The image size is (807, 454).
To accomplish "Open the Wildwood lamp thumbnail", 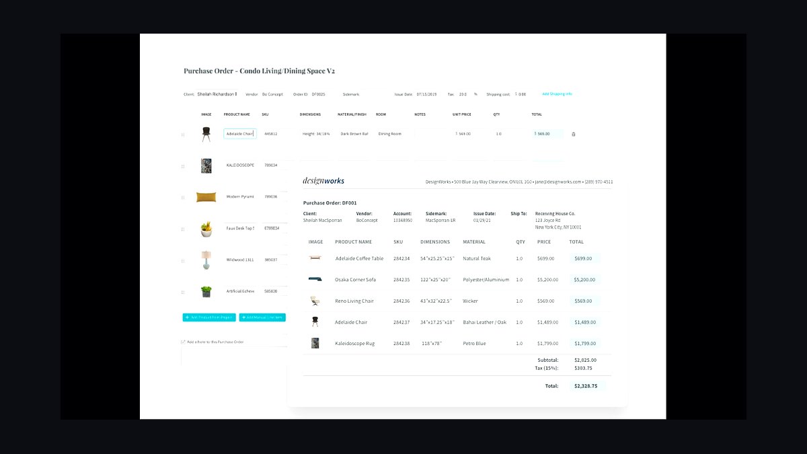I will [206, 260].
